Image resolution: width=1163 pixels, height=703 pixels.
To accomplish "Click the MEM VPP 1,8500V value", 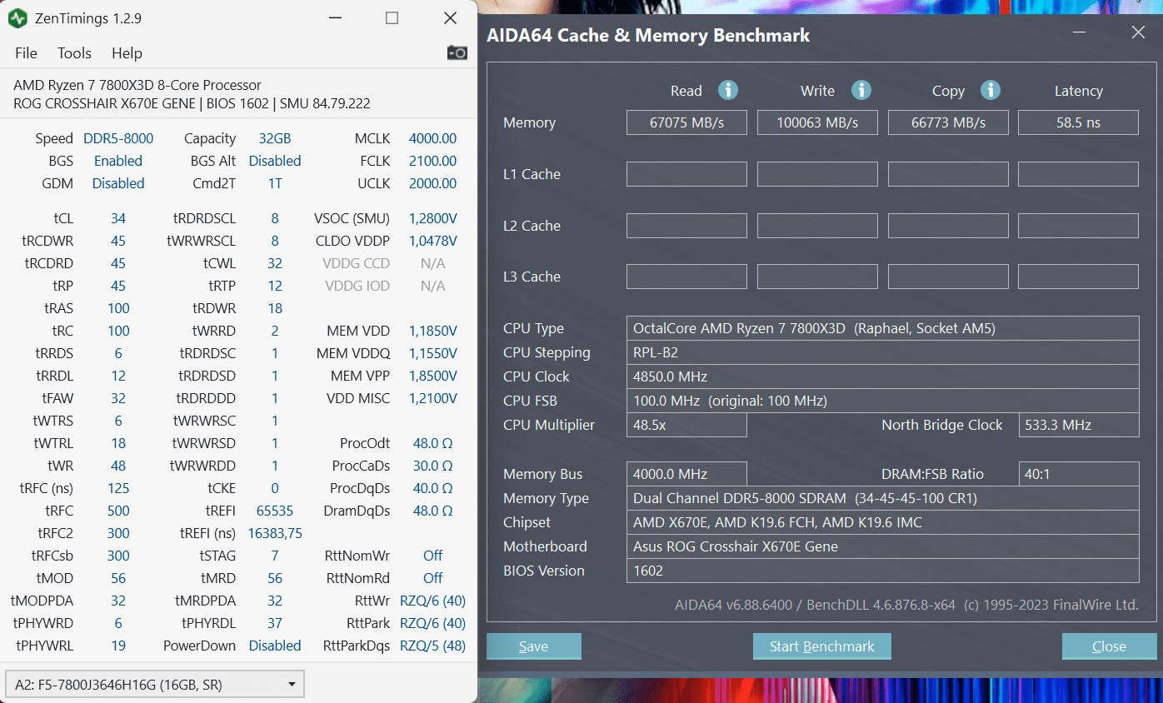I will [x=432, y=376].
